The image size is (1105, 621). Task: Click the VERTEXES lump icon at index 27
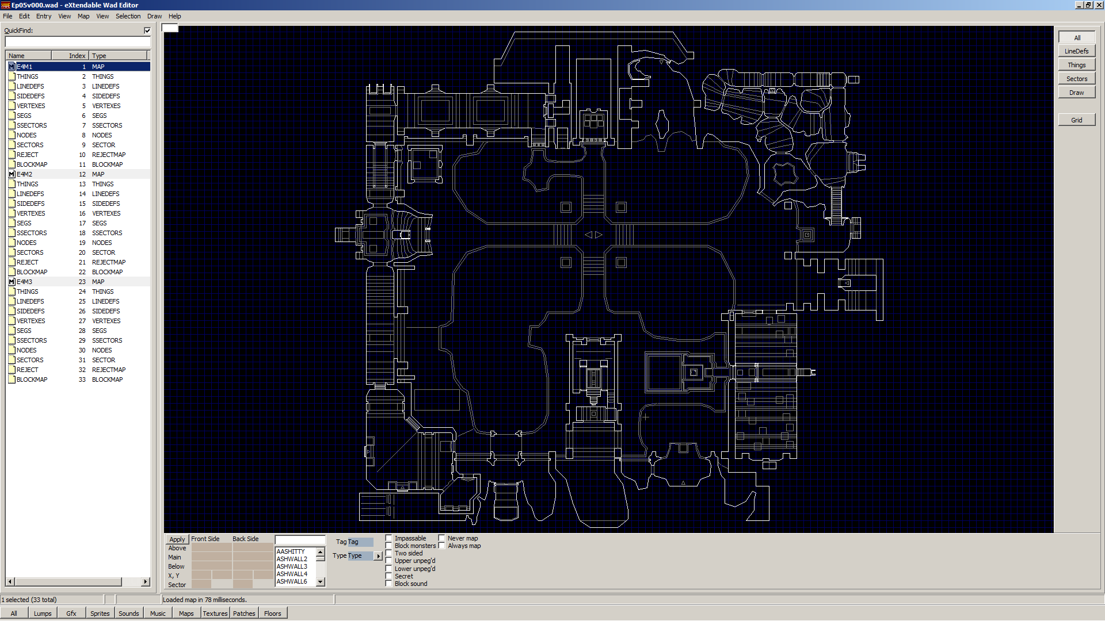click(x=12, y=321)
